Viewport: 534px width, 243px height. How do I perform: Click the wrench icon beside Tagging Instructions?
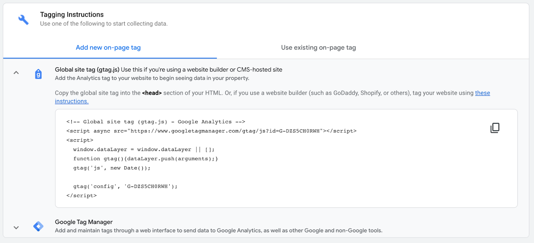(x=23, y=20)
